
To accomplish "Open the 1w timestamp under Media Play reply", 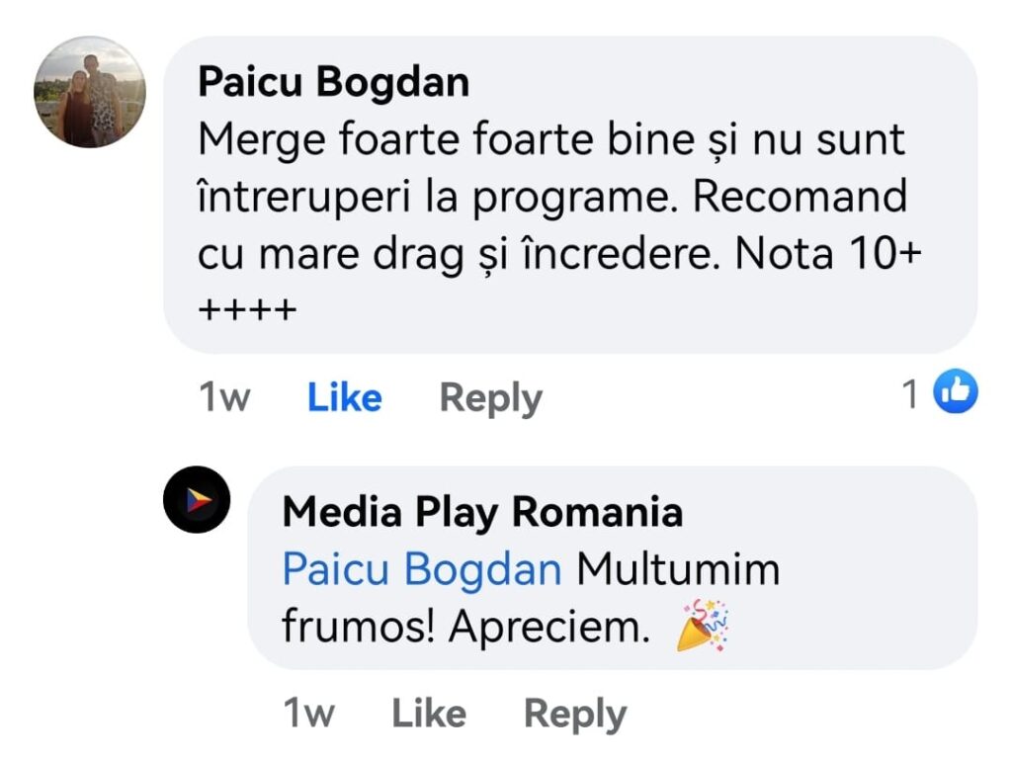I will pyautogui.click(x=308, y=714).
